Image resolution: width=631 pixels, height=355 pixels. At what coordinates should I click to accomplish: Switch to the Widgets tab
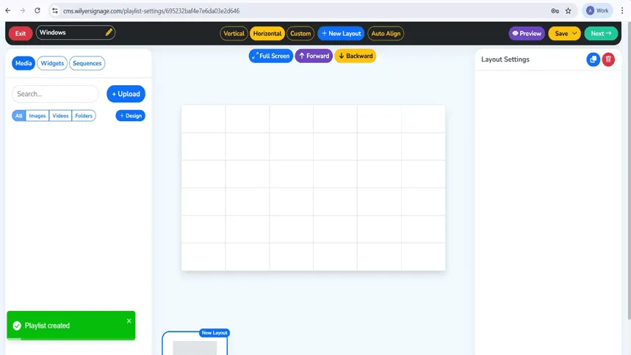[52, 63]
